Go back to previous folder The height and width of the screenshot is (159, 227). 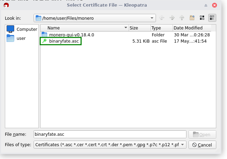(162, 18)
